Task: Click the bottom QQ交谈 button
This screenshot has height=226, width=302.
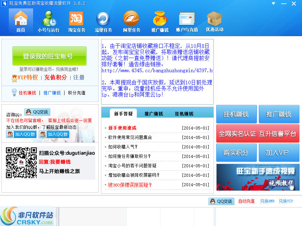Action: pos(221,201)
